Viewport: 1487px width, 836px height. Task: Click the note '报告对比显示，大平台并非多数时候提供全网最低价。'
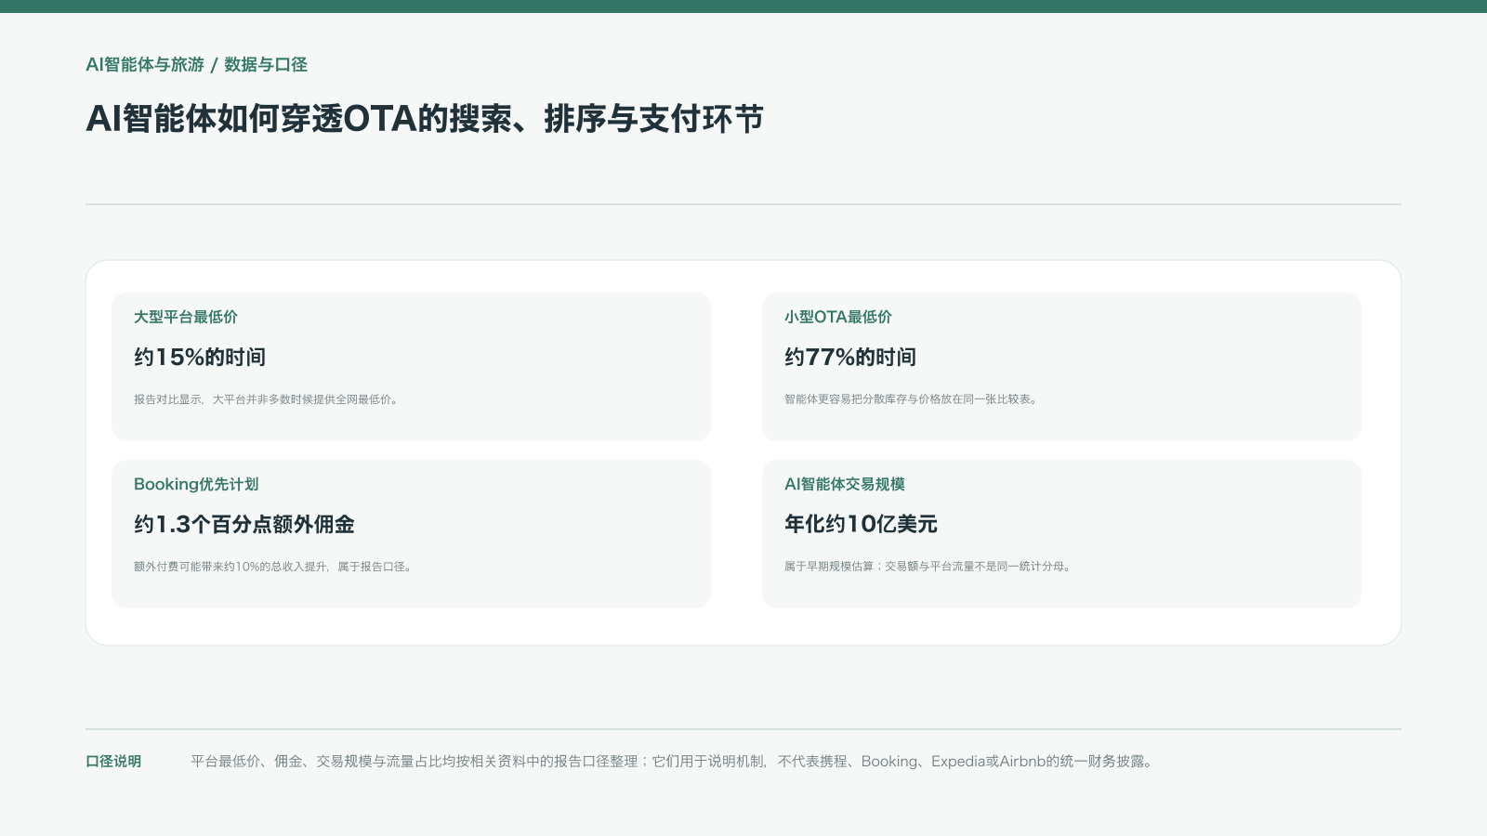[268, 399]
